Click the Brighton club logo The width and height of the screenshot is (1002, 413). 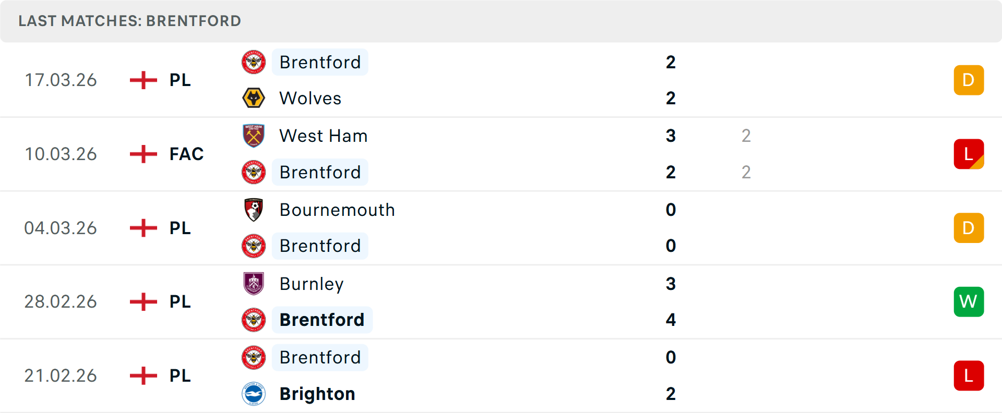coord(254,394)
